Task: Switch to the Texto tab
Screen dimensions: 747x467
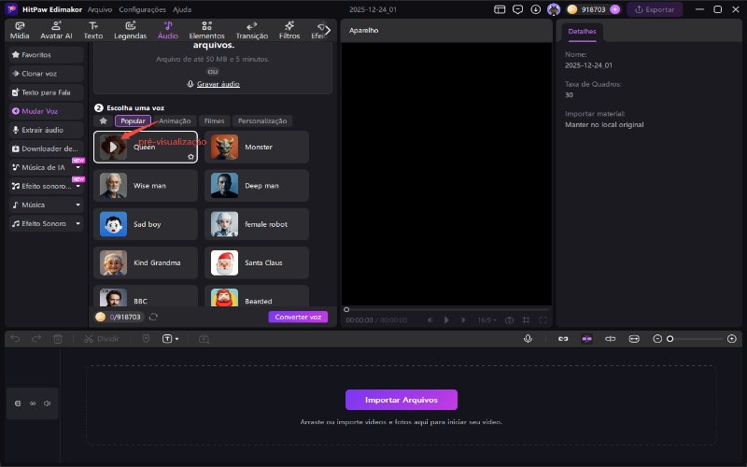Action: tap(93, 31)
